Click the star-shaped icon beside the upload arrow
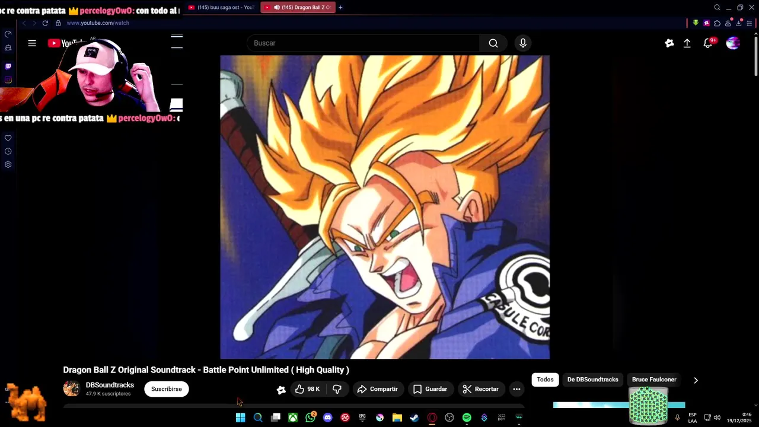 pyautogui.click(x=669, y=43)
